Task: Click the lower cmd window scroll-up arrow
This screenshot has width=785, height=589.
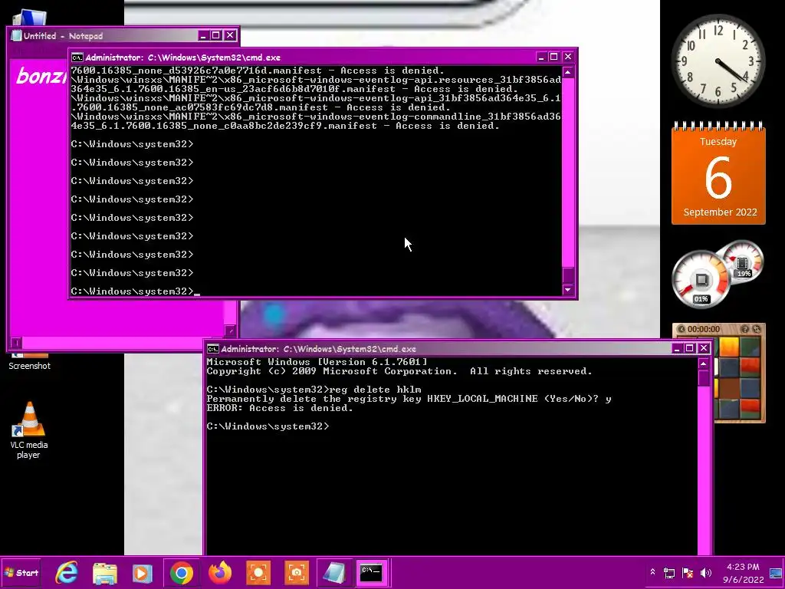Action: point(704,364)
